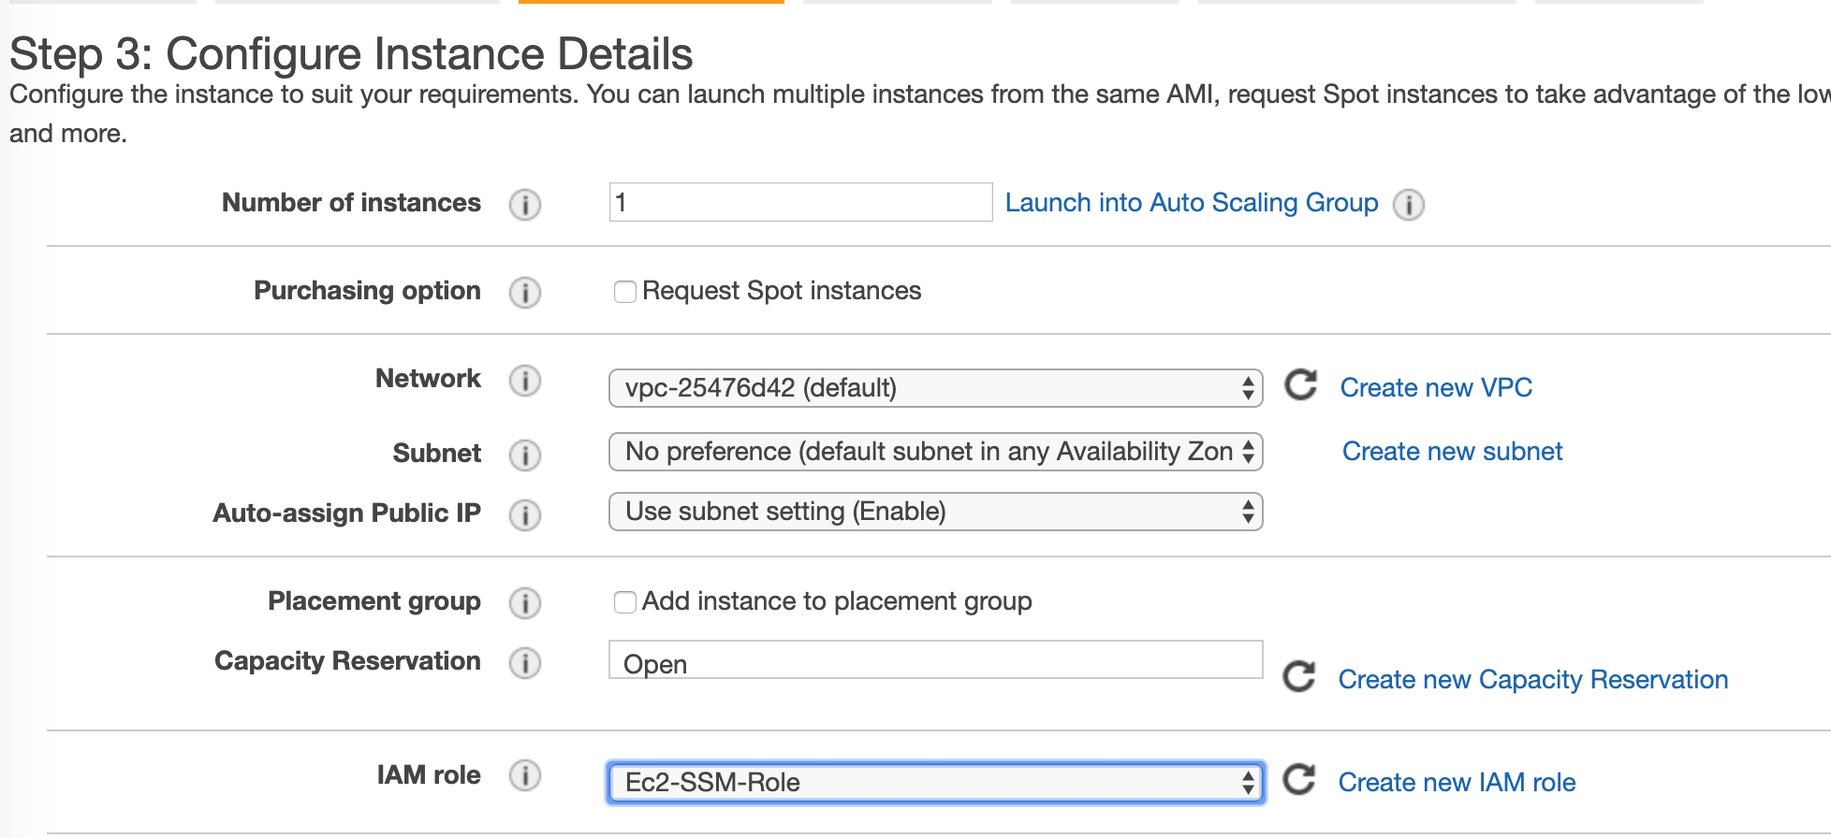The height and width of the screenshot is (838, 1831).
Task: Click the Network info icon
Action: pyautogui.click(x=524, y=381)
